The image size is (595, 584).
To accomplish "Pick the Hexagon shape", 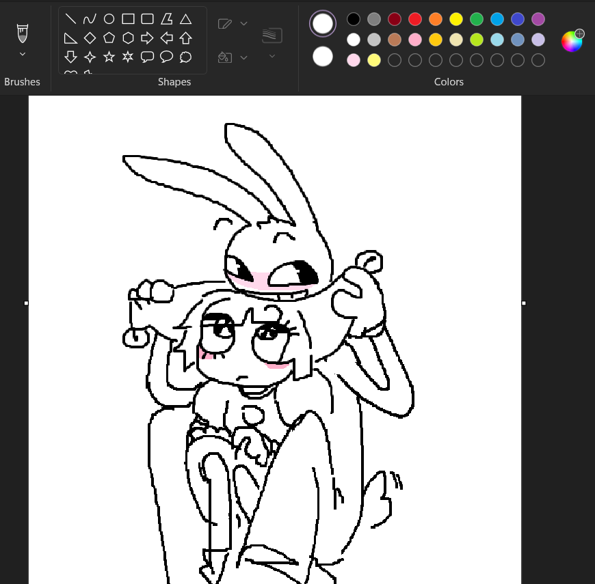I will (129, 38).
